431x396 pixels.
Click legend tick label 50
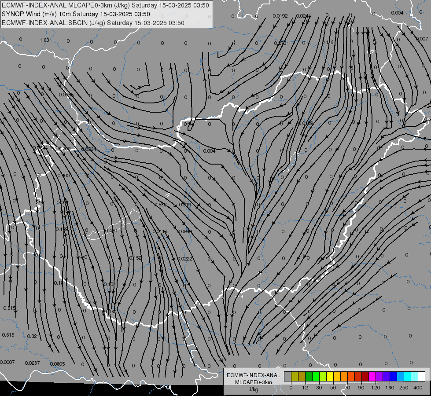pos(333,388)
